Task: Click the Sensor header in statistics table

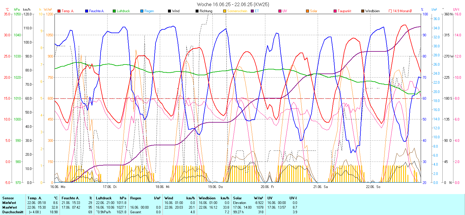Action: (x=8, y=198)
